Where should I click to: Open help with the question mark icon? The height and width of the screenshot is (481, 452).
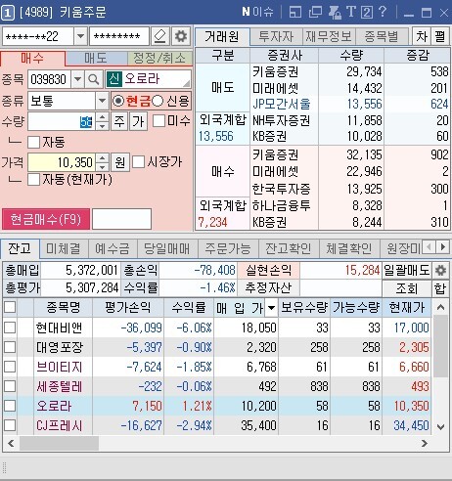click(x=383, y=12)
